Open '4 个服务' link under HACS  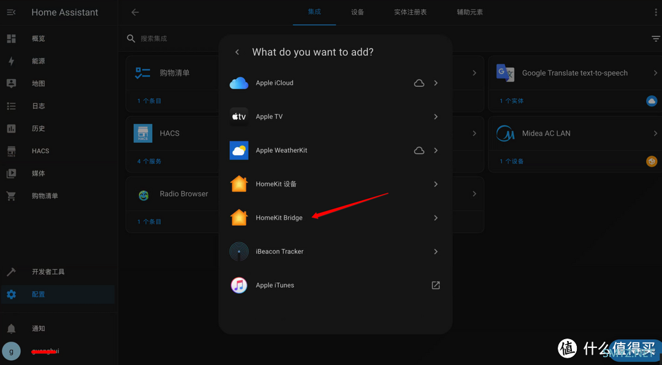pos(149,161)
